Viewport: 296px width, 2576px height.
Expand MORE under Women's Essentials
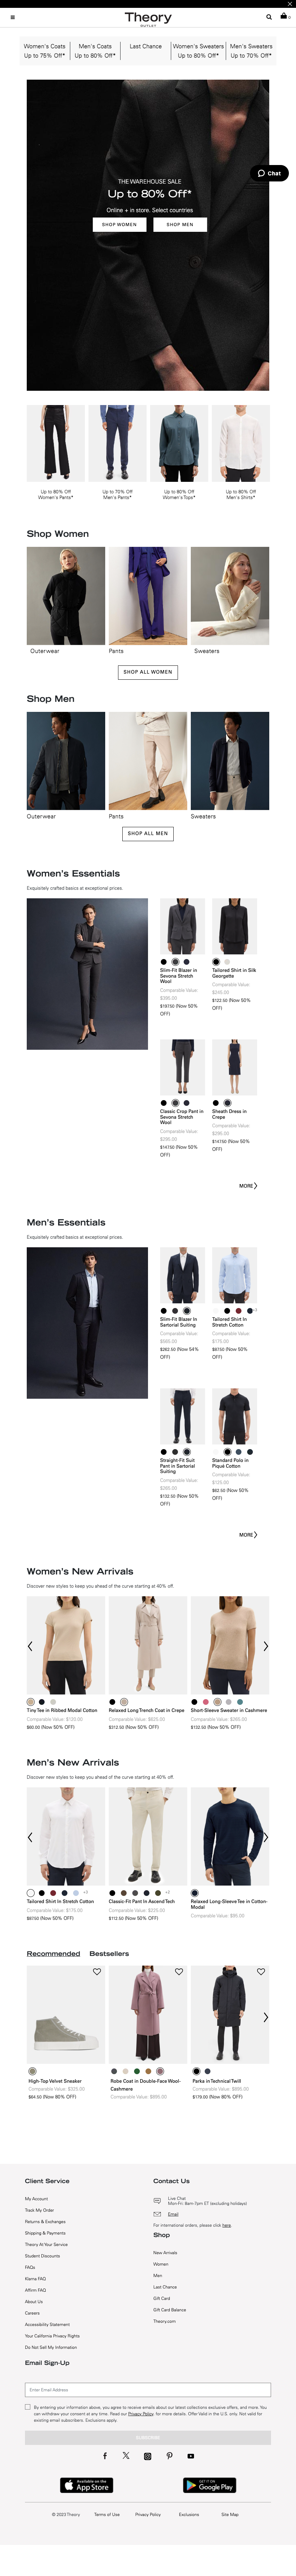(248, 1185)
